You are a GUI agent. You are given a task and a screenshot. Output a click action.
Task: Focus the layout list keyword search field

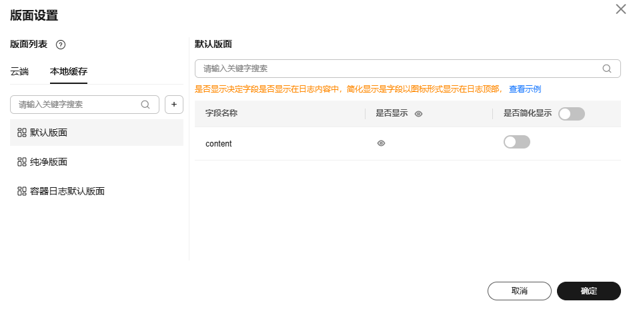[x=85, y=105]
